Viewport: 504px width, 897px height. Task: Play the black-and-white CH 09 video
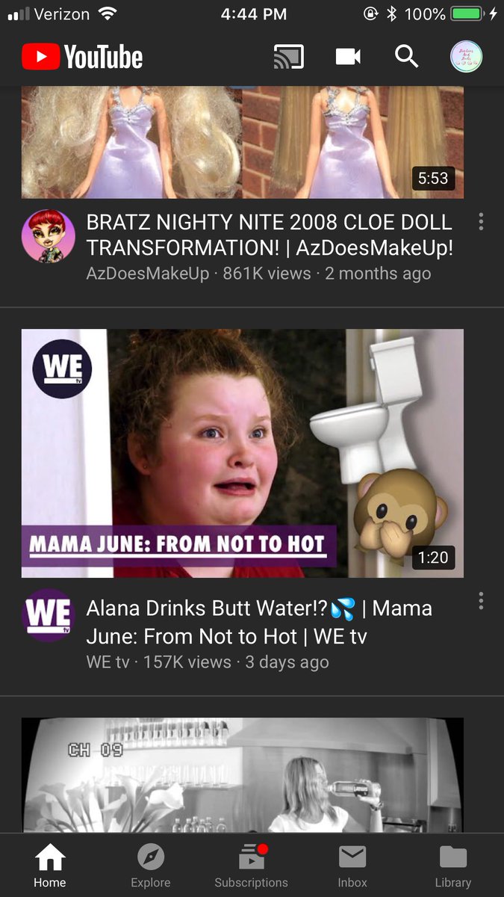[243, 775]
